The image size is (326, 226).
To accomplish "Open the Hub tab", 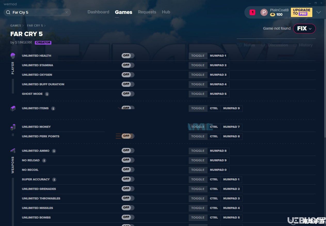I will click(166, 12).
